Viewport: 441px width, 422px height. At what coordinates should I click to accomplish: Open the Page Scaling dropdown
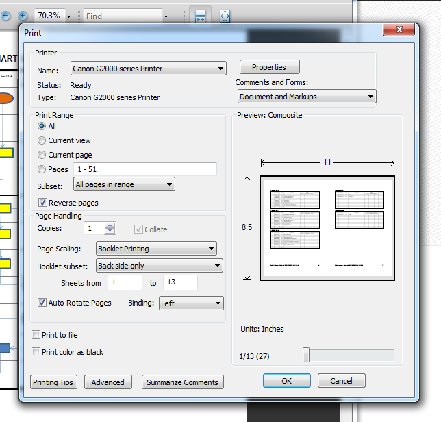pyautogui.click(x=156, y=249)
